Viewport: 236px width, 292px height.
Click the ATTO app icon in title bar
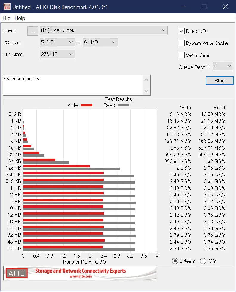point(7,7)
